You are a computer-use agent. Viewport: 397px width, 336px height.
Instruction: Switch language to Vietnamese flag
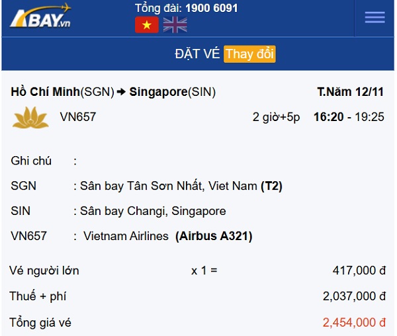point(147,24)
